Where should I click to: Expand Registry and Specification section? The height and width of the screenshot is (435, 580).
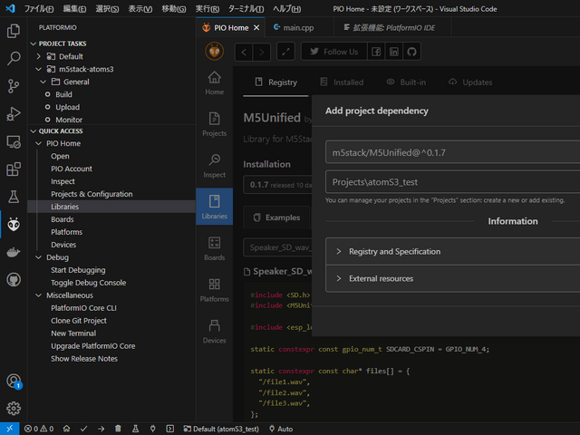(x=452, y=252)
